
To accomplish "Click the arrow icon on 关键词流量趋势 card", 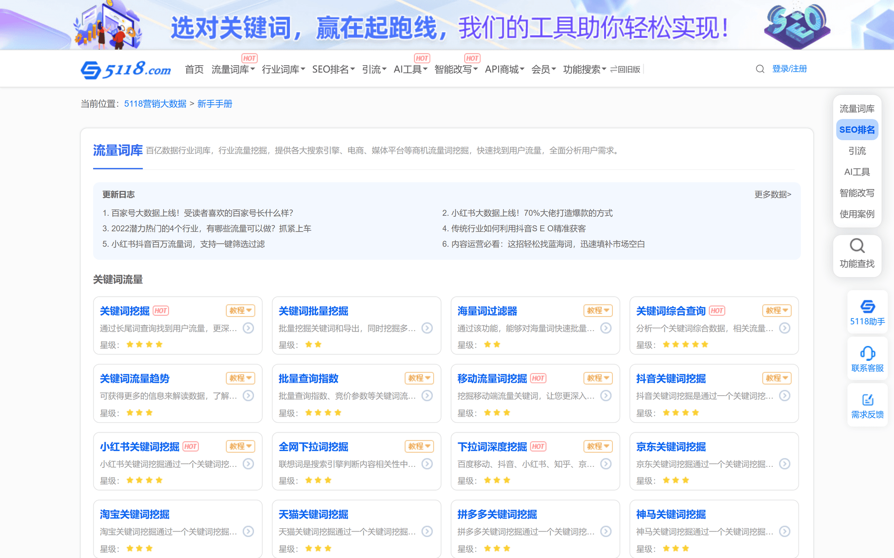I will click(x=249, y=395).
